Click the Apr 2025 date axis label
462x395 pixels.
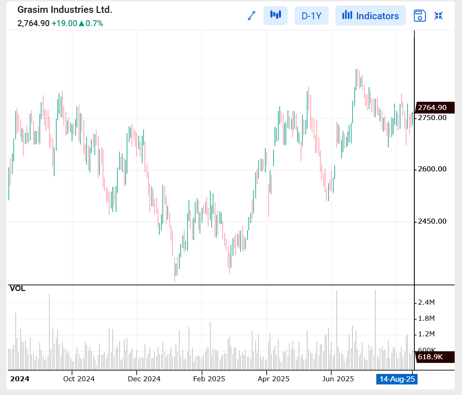(274, 379)
